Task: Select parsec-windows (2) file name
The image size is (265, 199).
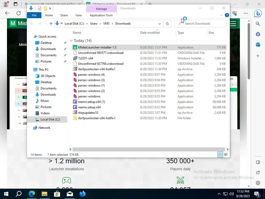Action: tap(91, 91)
